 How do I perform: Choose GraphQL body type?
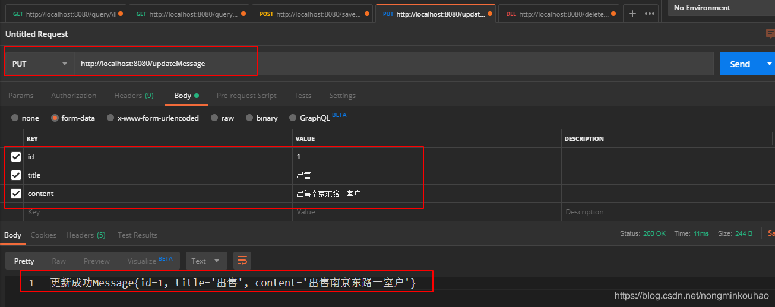pyautogui.click(x=309, y=118)
